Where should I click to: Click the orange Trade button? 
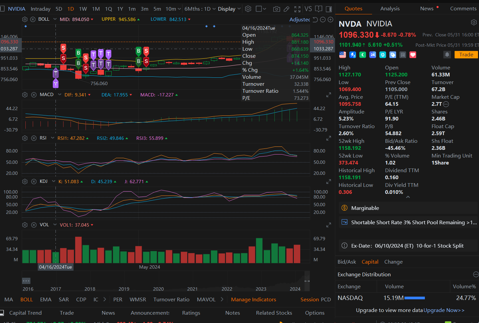click(x=466, y=55)
